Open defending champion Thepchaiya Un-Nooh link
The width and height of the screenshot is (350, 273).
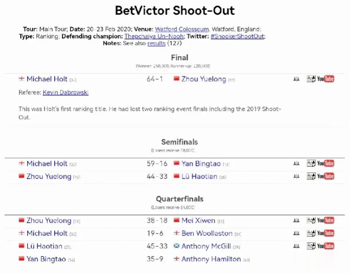(154, 36)
